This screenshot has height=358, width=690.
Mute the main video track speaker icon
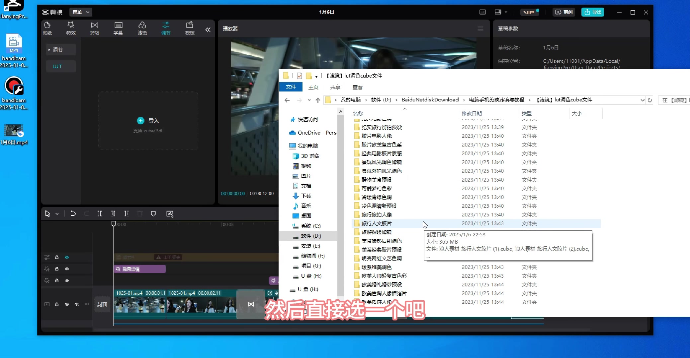point(77,304)
